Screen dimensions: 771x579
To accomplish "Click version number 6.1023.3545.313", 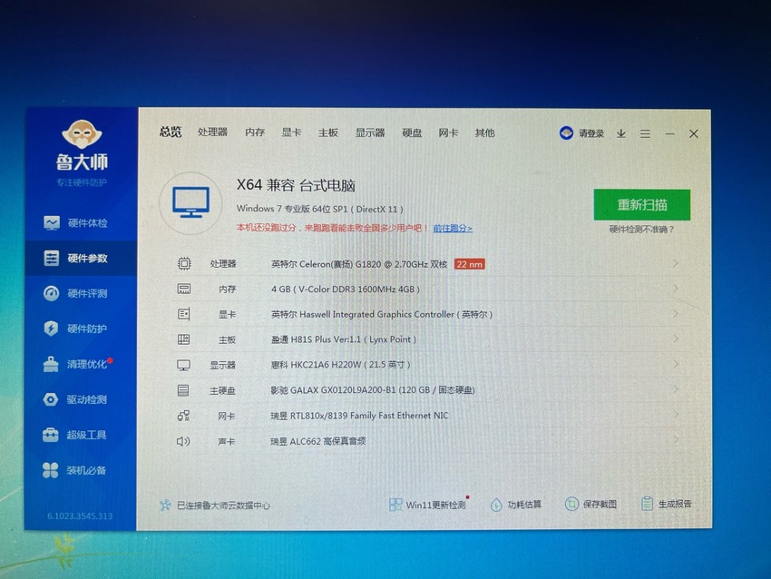I will (x=80, y=516).
